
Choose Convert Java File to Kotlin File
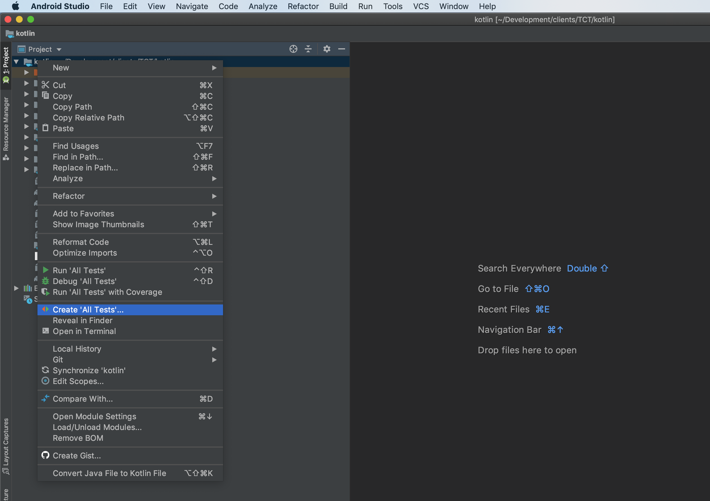(x=130, y=473)
